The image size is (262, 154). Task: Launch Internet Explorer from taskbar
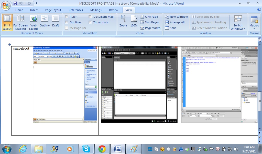(x=23, y=149)
